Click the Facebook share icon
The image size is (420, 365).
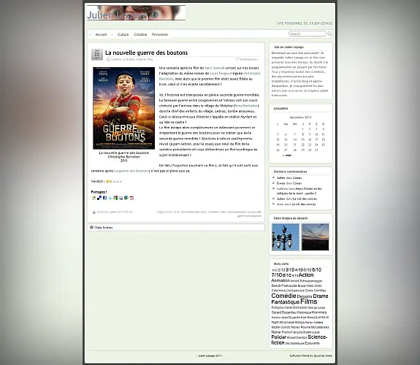(104, 198)
